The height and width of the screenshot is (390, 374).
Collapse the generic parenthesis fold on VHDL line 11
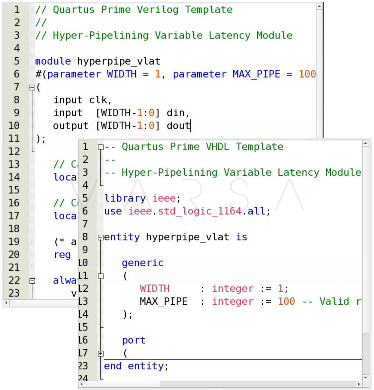(100, 276)
